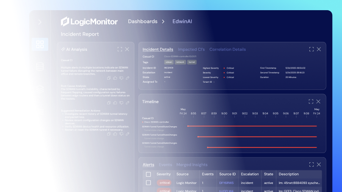Switch to the Impacted CI's tab
Image resolution: width=342 pixels, height=192 pixels.
pyautogui.click(x=191, y=50)
